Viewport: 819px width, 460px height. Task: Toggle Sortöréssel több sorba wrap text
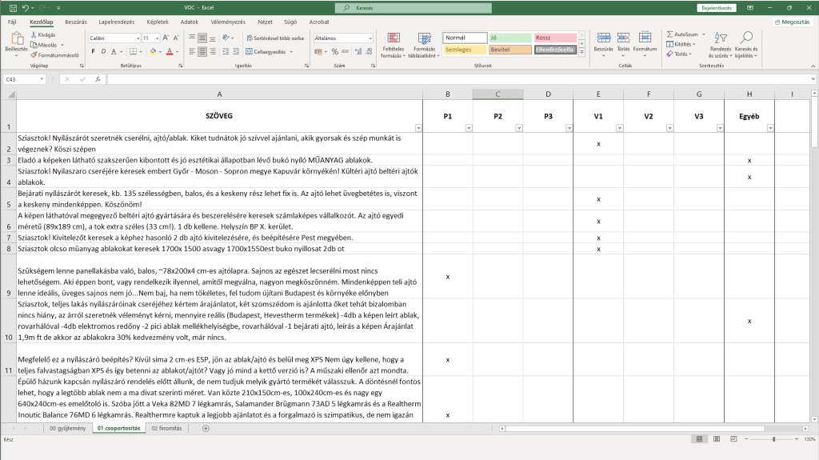coord(274,38)
